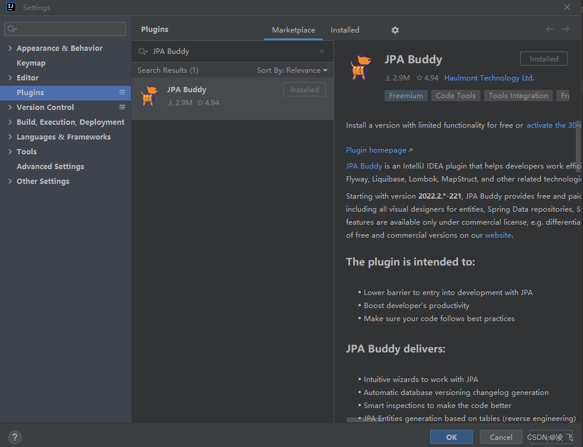Click the 'activate the 30-' trial link
Screen dimensions: 583x447
click(553, 125)
